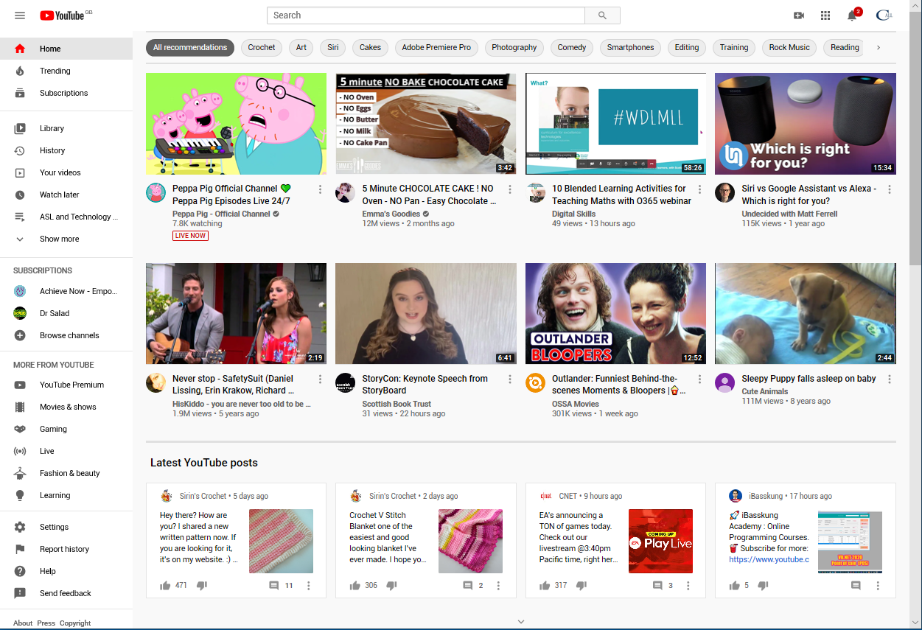922x630 pixels.
Task: Open comments on the CNET post
Action: coord(657,585)
